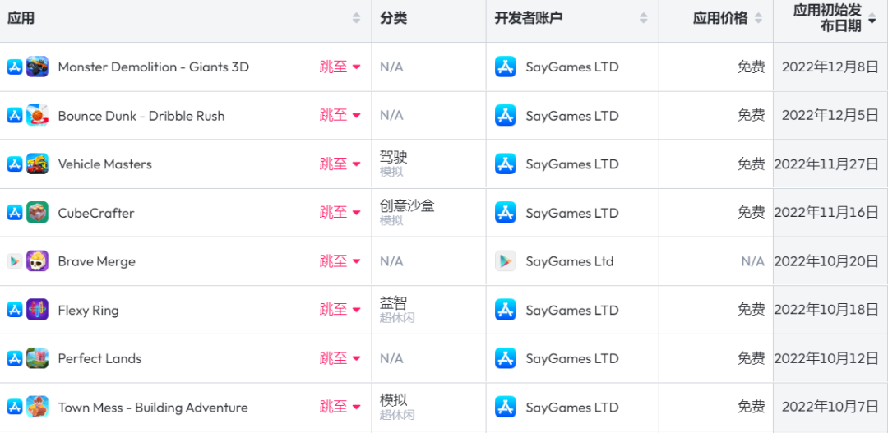Open the 跳至 dropdown for Monster Demolition
The image size is (888, 433).
[340, 67]
